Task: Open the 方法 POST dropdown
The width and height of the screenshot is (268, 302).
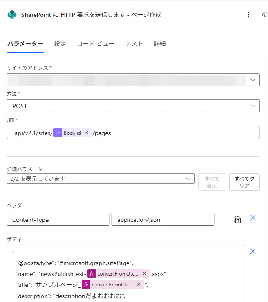Action: point(133,106)
